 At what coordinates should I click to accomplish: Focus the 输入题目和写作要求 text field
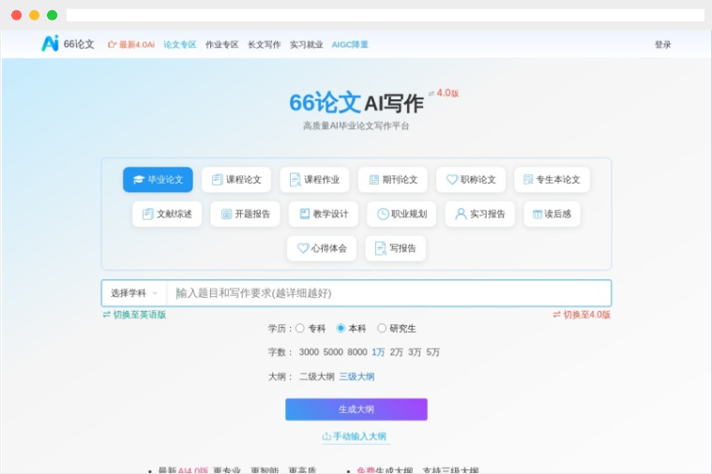click(389, 293)
